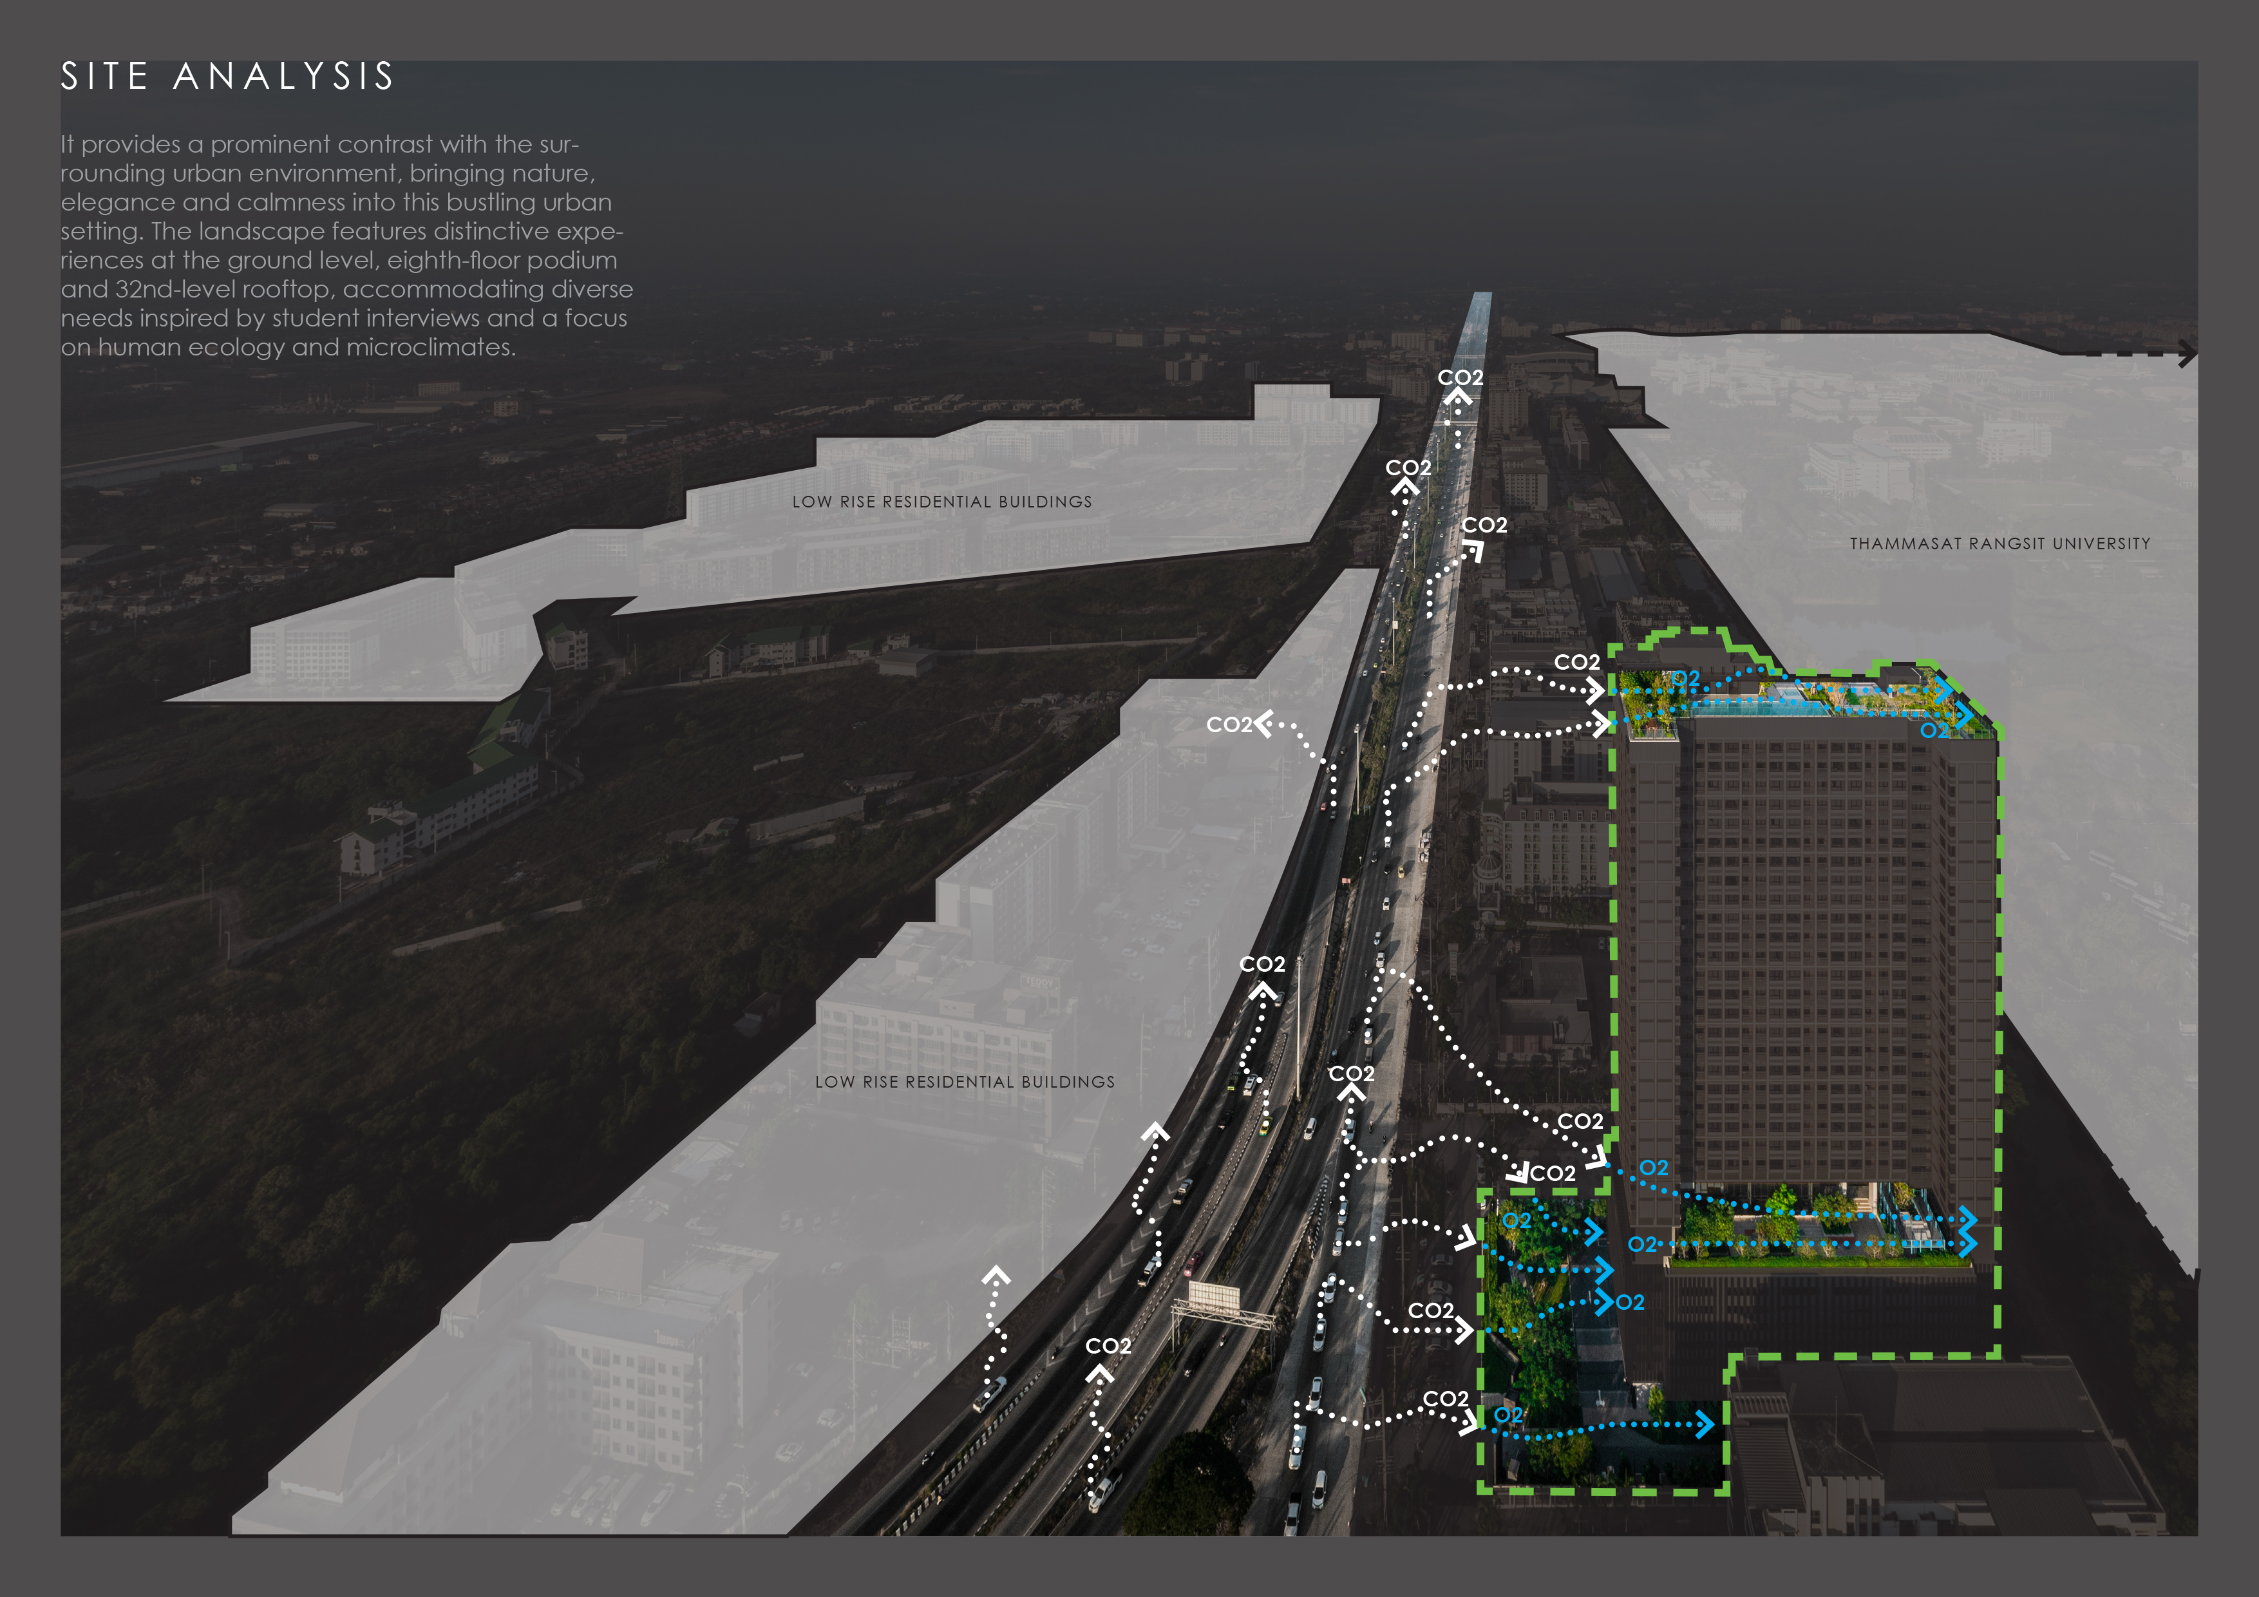Select the descriptive paragraph about the landscape
Viewport: 2259px width, 1597px height.
[x=346, y=245]
